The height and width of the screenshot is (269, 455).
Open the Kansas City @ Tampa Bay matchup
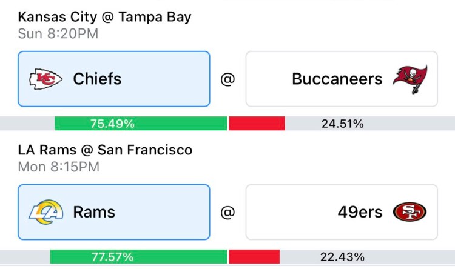point(104,17)
